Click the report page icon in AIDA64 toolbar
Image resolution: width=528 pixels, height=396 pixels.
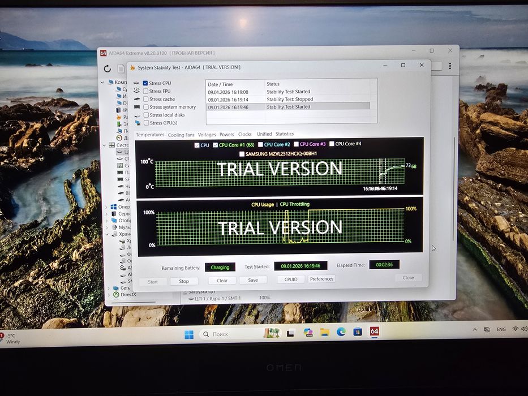(121, 68)
